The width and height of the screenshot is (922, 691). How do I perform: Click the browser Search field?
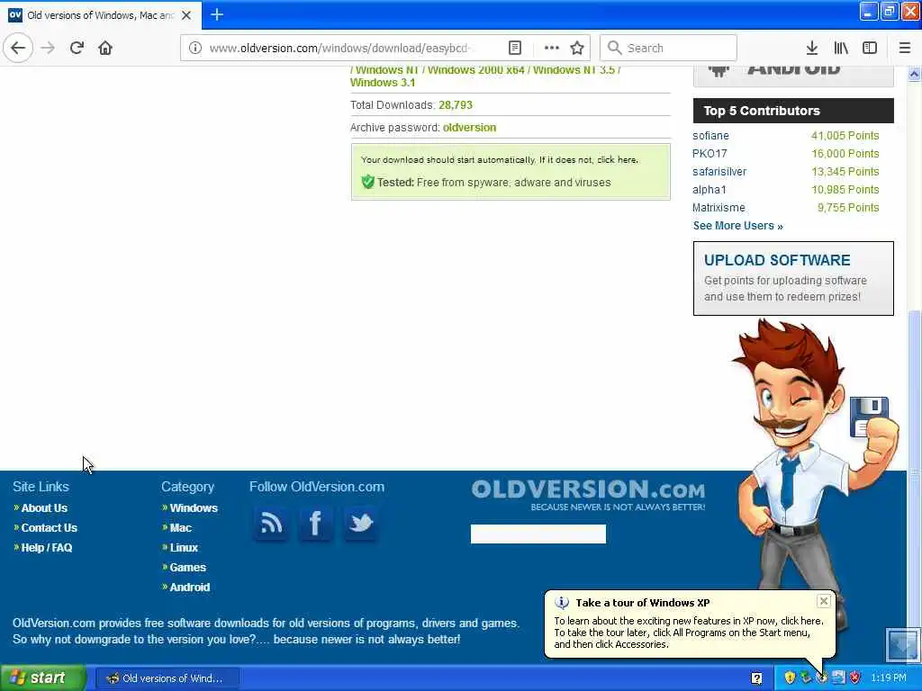click(668, 48)
